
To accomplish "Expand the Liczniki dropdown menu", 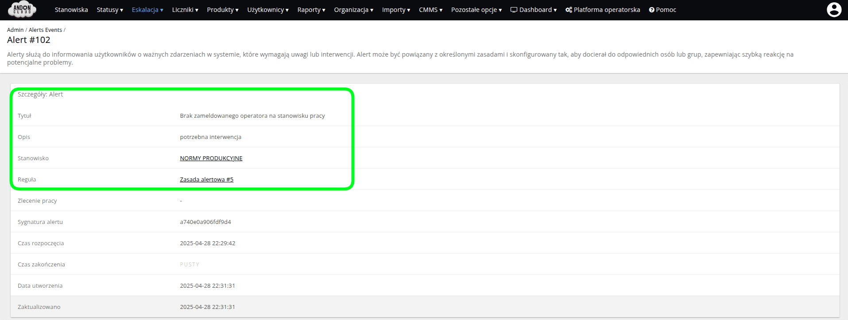I will (x=185, y=10).
